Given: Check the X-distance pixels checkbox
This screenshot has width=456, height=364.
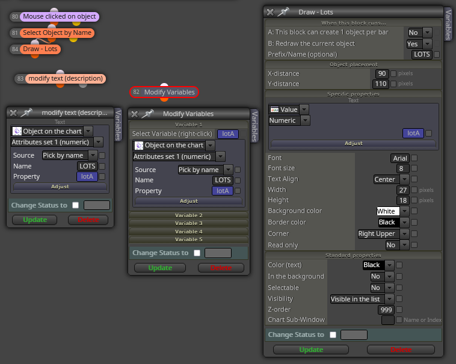Looking at the screenshot, I should 393,73.
